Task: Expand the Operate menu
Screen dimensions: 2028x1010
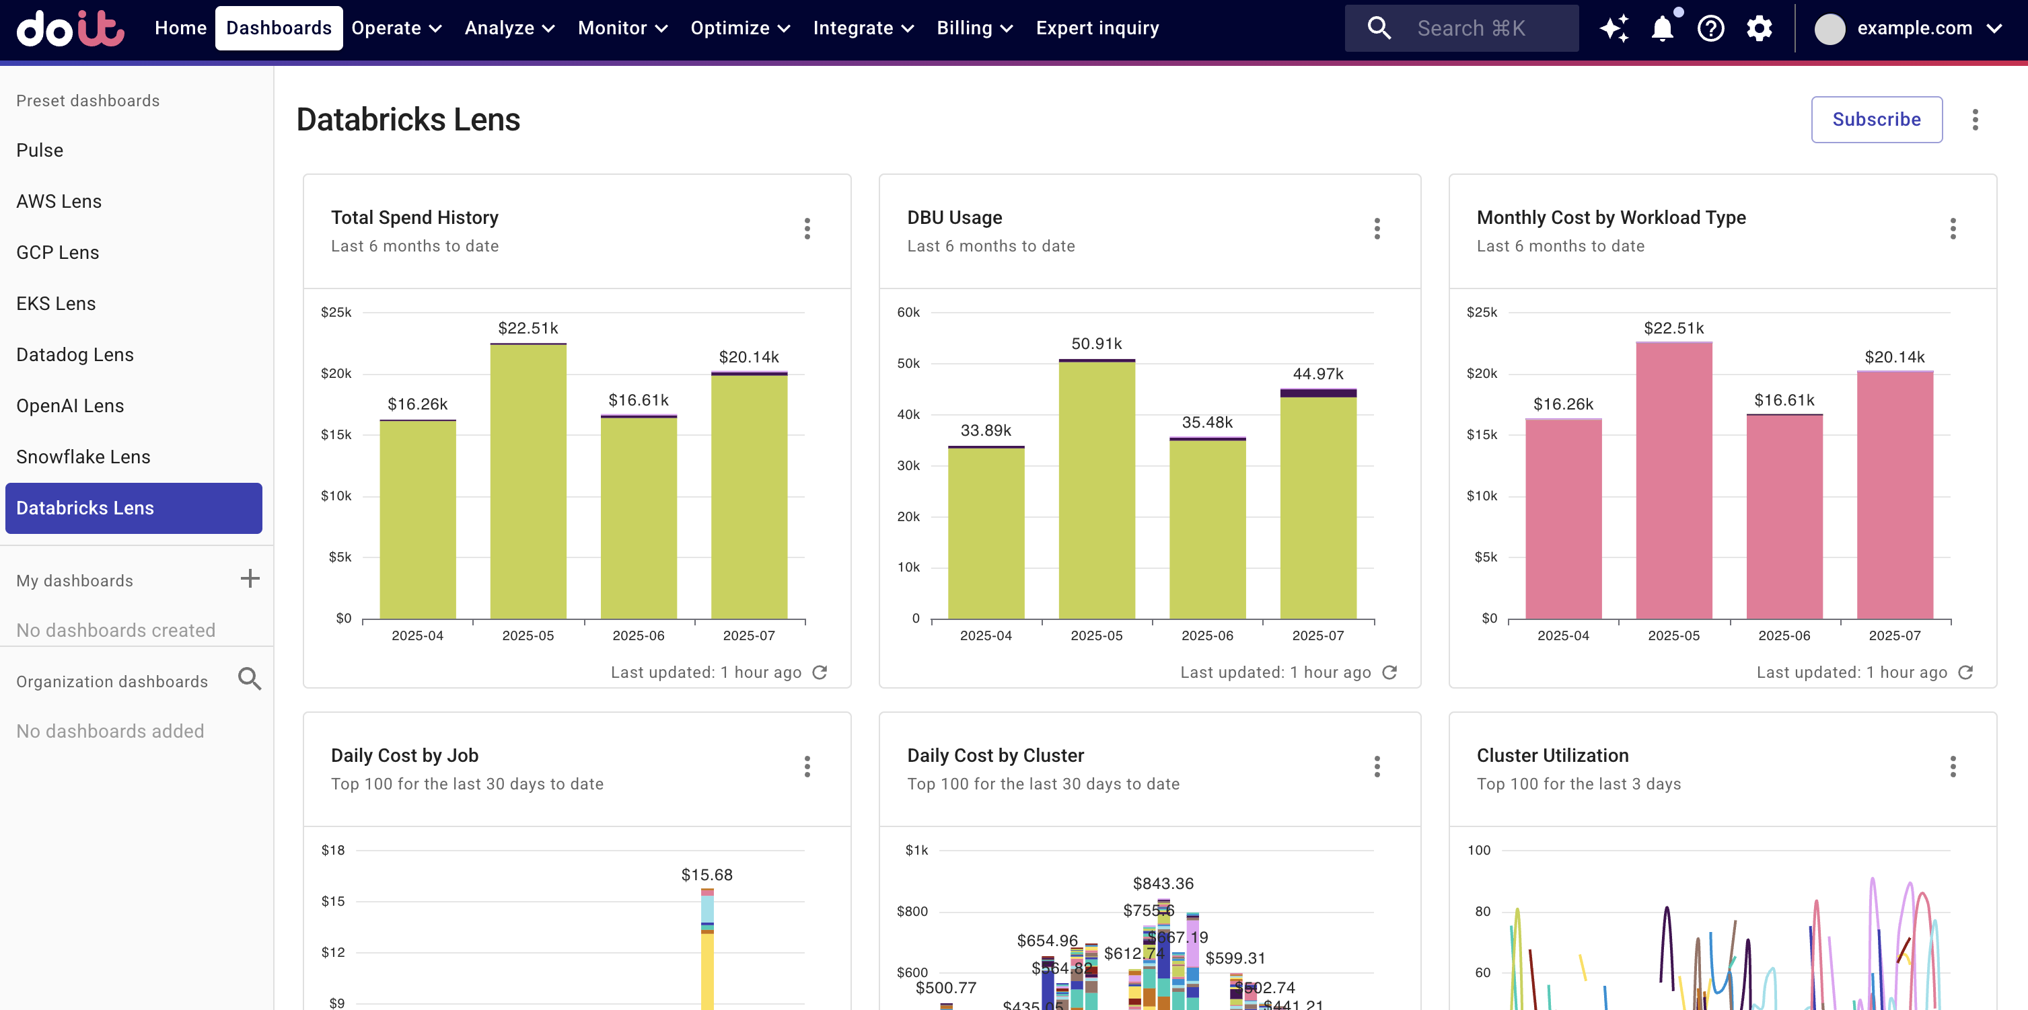Action: (x=397, y=28)
